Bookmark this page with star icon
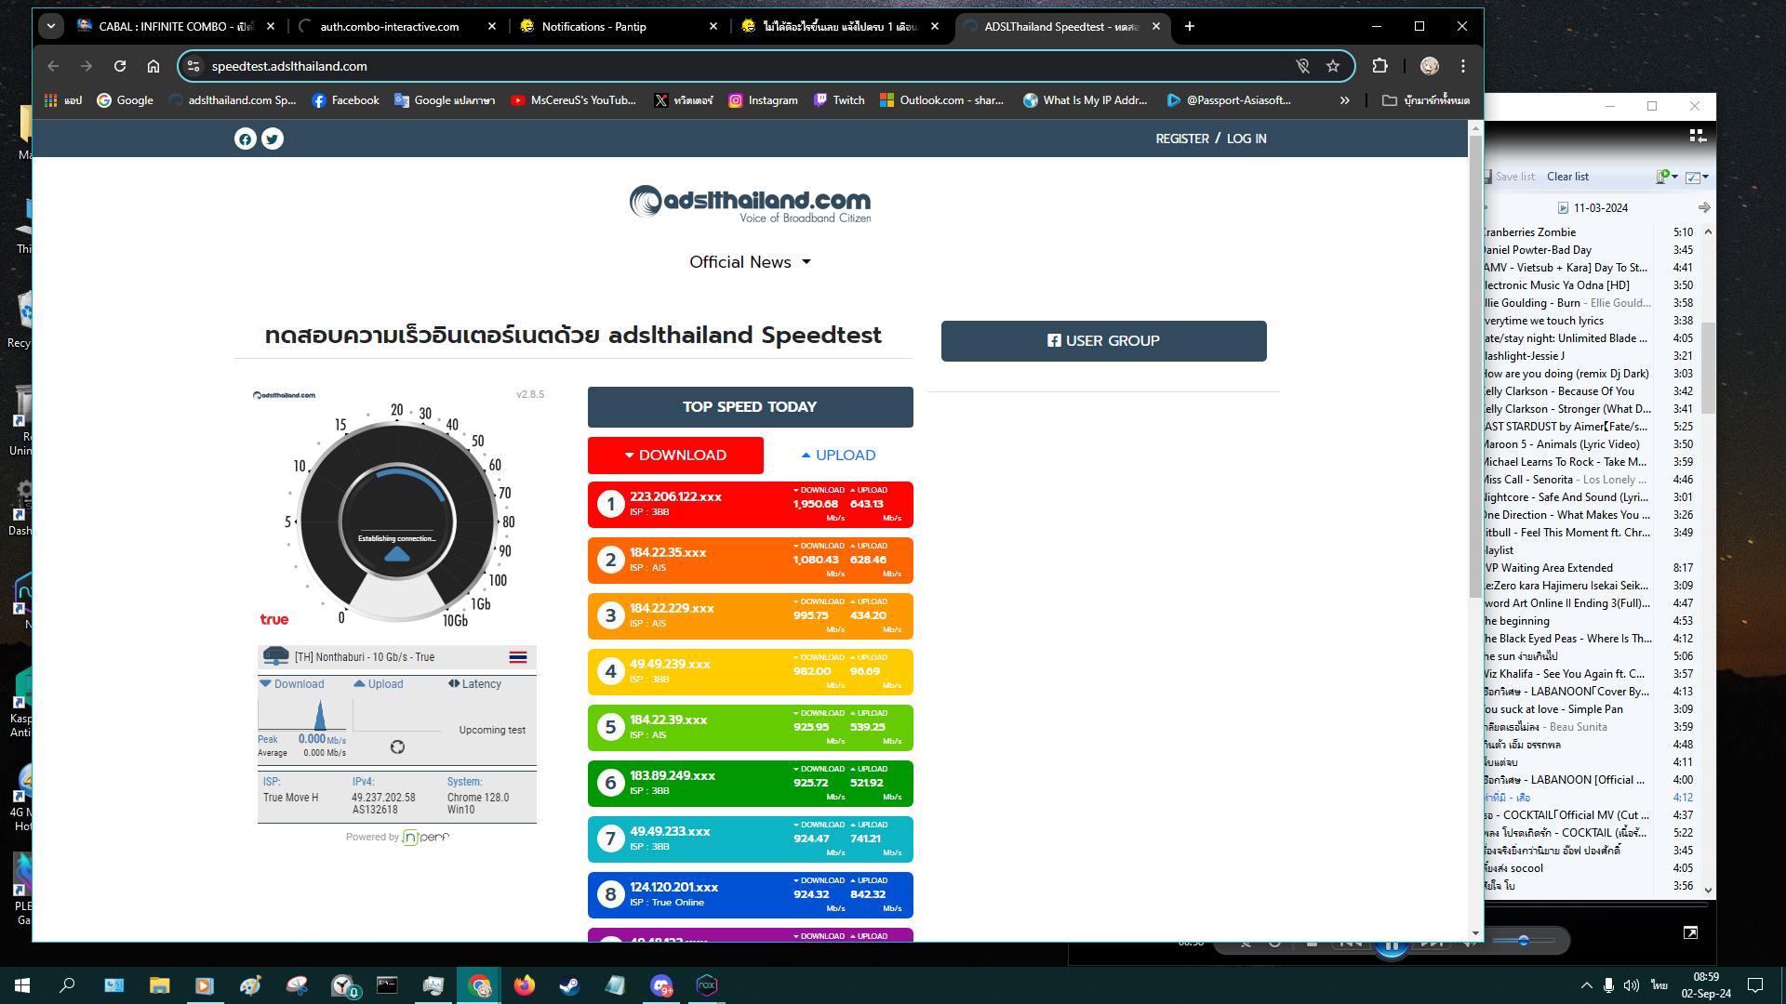The image size is (1786, 1004). click(1333, 66)
